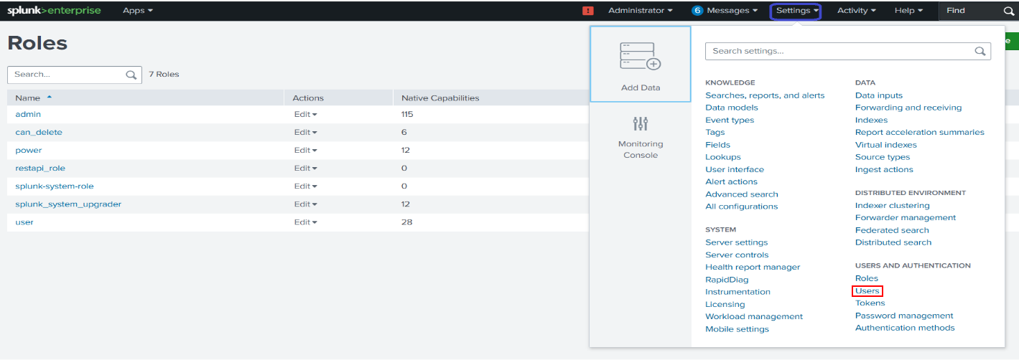This screenshot has width=1019, height=360.
Task: Open Data models settings
Action: (x=732, y=108)
